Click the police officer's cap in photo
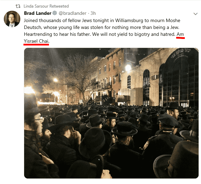 click(168, 121)
